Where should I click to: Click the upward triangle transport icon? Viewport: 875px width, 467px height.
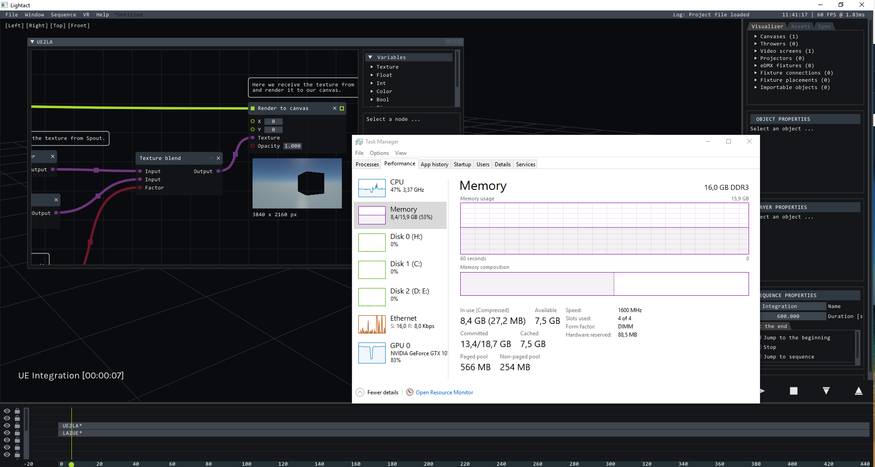pyautogui.click(x=858, y=391)
